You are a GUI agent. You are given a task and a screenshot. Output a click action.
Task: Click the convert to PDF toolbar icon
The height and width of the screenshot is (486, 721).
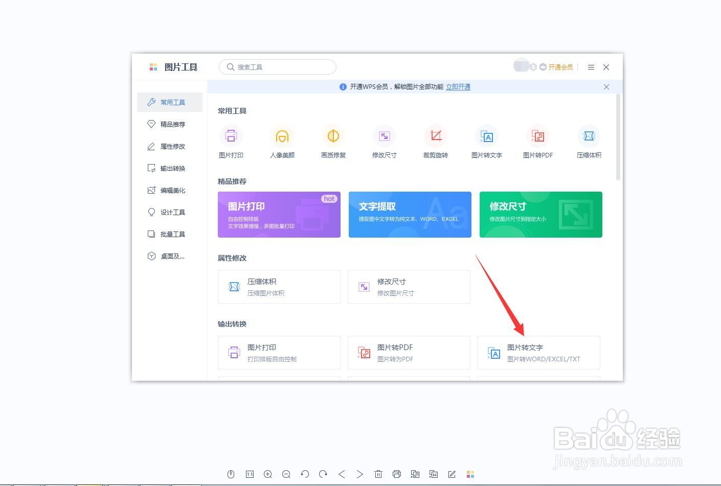(415, 474)
